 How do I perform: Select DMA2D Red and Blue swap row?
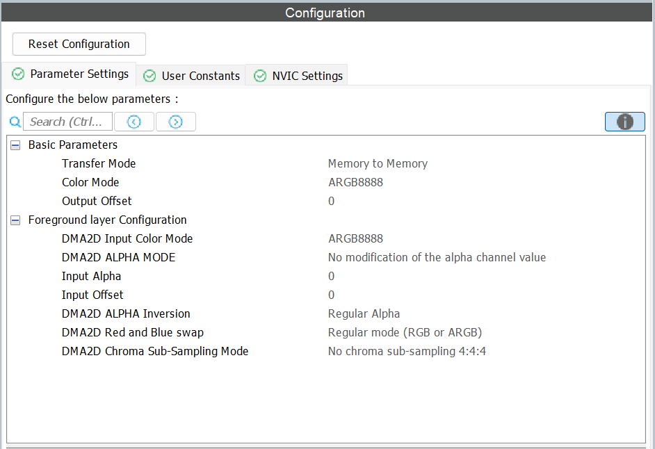(132, 332)
